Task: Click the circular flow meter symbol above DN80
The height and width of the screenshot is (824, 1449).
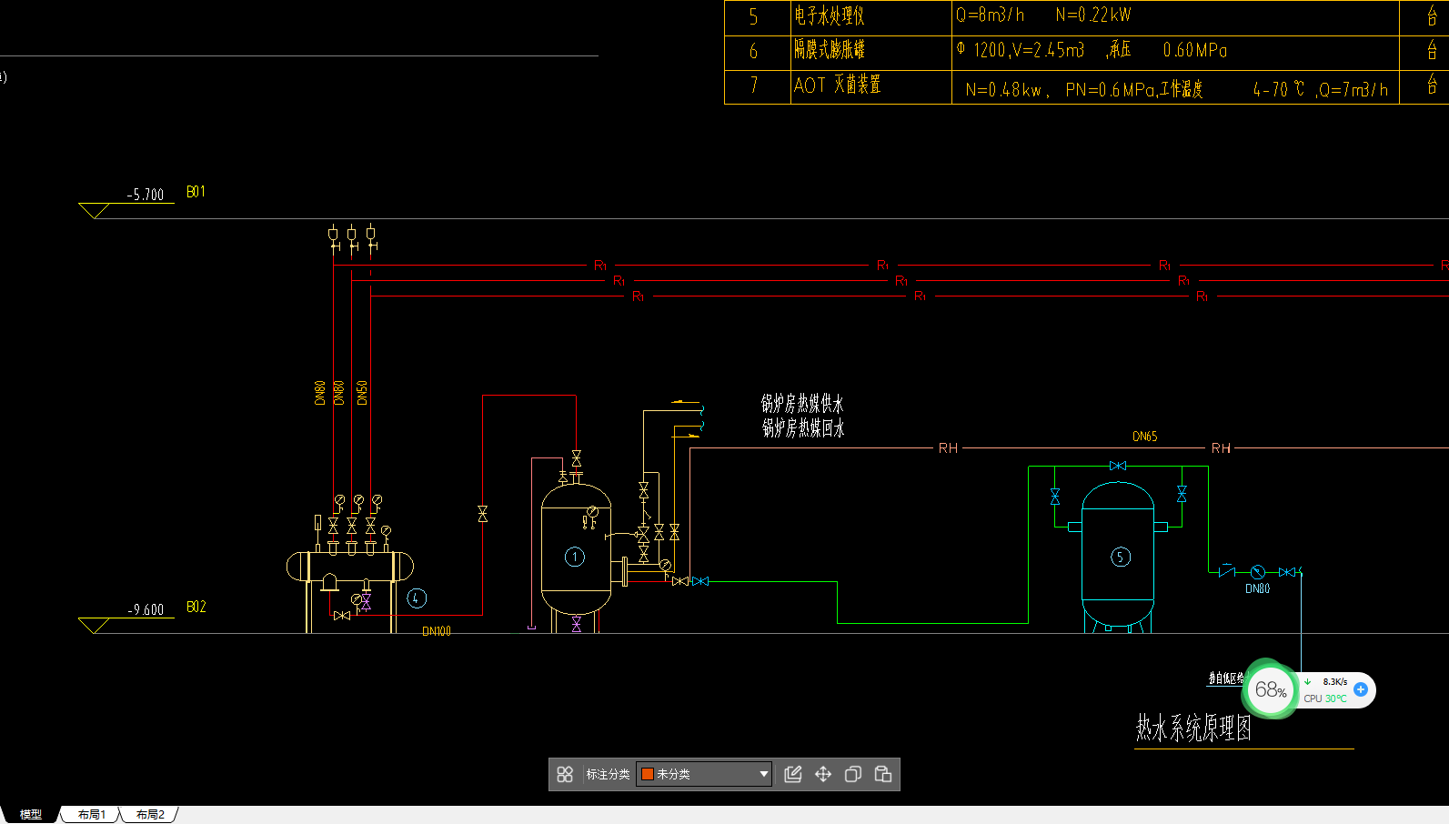Action: (1257, 572)
